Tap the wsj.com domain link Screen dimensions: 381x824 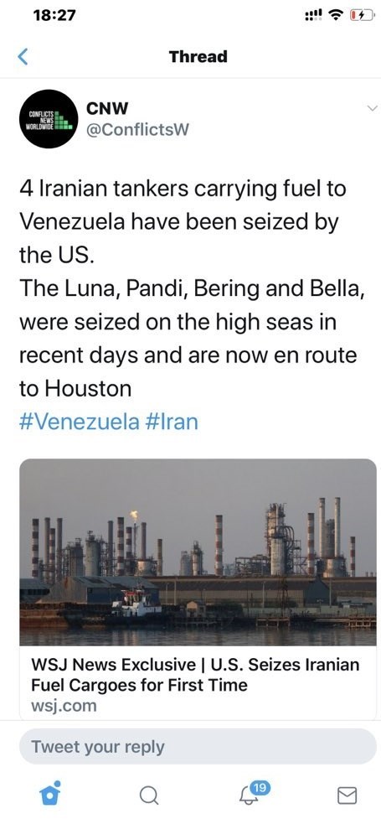click(64, 705)
